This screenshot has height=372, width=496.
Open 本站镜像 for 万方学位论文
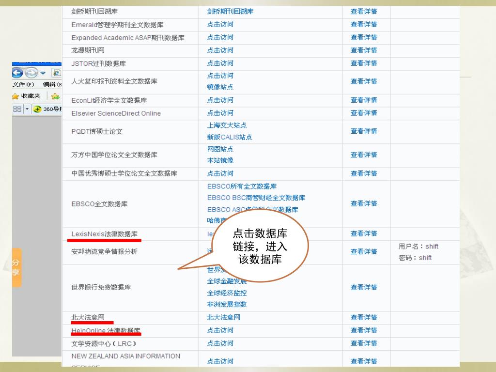click(220, 161)
